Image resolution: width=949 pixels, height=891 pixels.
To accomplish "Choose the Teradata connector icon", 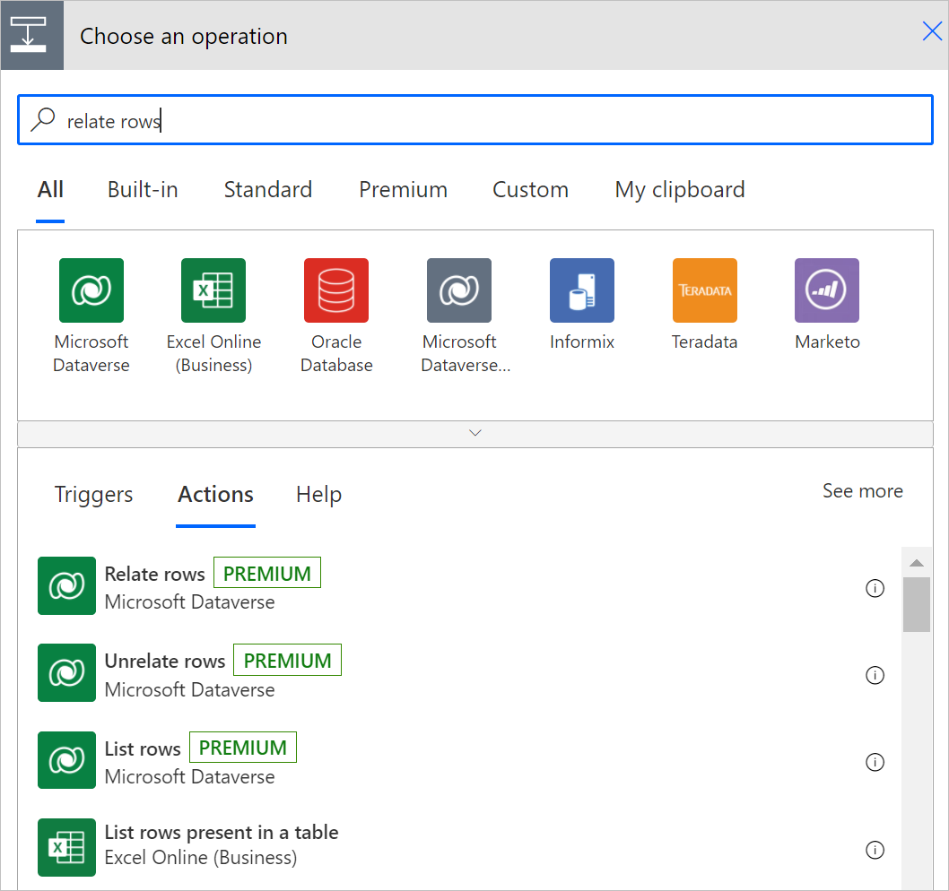I will click(705, 290).
